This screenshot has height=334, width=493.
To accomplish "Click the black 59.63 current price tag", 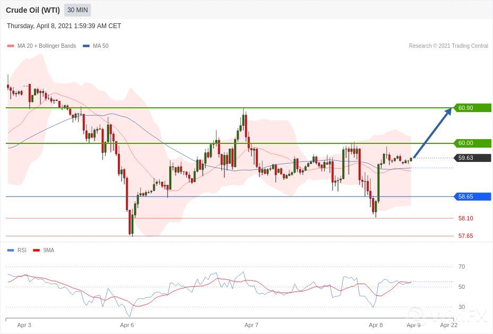I will (x=471, y=158).
